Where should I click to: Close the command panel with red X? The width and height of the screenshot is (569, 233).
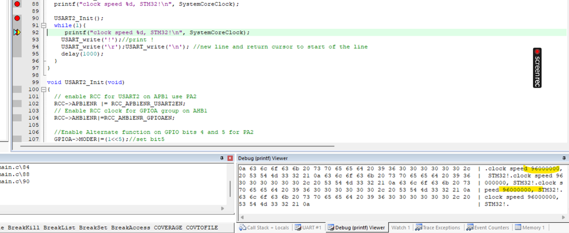pyautogui.click(x=230, y=158)
